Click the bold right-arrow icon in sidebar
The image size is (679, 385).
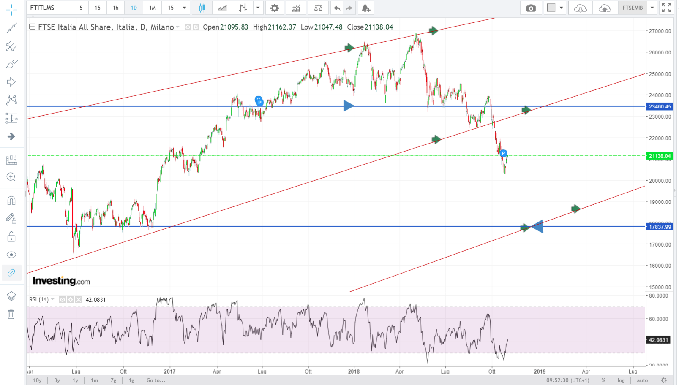point(11,136)
